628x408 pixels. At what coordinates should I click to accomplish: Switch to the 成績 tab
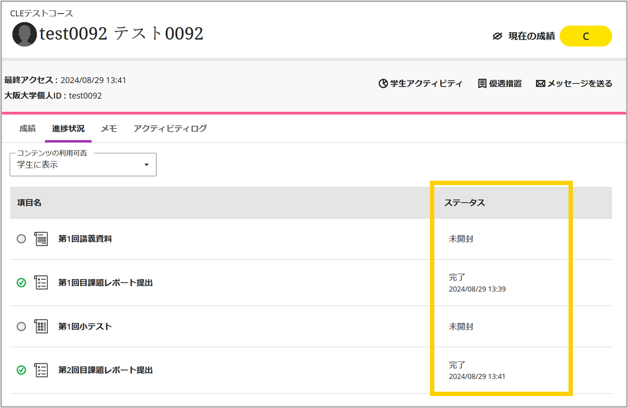pyautogui.click(x=27, y=128)
